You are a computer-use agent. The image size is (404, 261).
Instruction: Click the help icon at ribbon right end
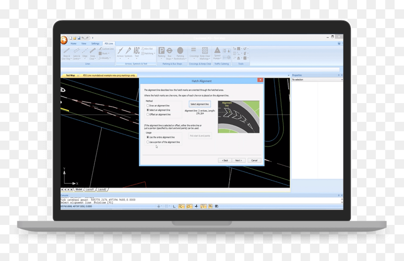click(339, 44)
